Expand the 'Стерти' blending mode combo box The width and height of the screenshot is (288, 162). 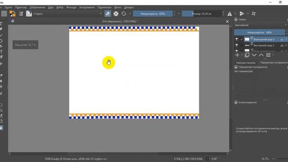pyautogui.click(x=67, y=13)
